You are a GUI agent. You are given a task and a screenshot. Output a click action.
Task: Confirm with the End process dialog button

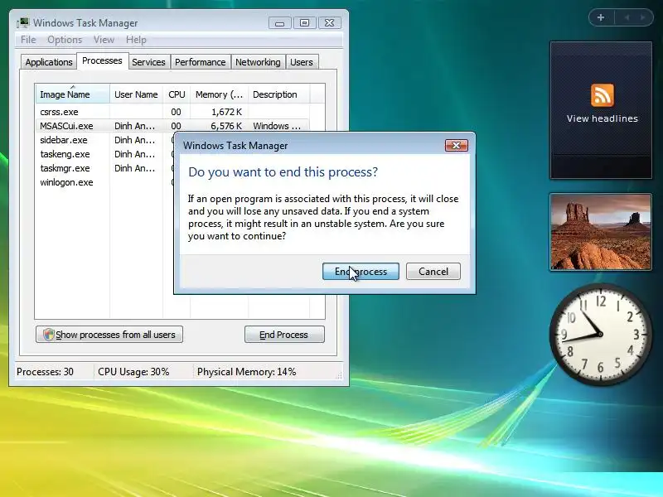click(x=361, y=272)
